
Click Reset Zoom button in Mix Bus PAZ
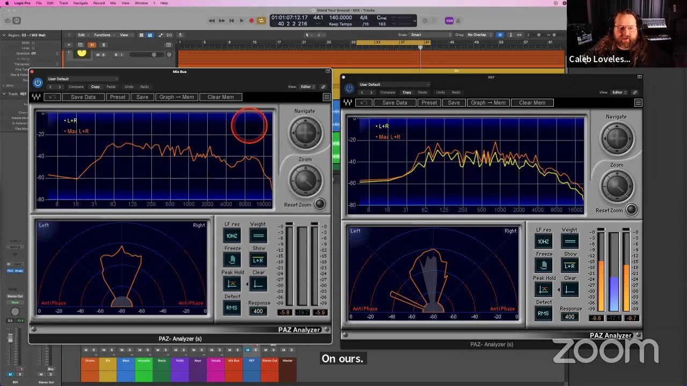[319, 204]
